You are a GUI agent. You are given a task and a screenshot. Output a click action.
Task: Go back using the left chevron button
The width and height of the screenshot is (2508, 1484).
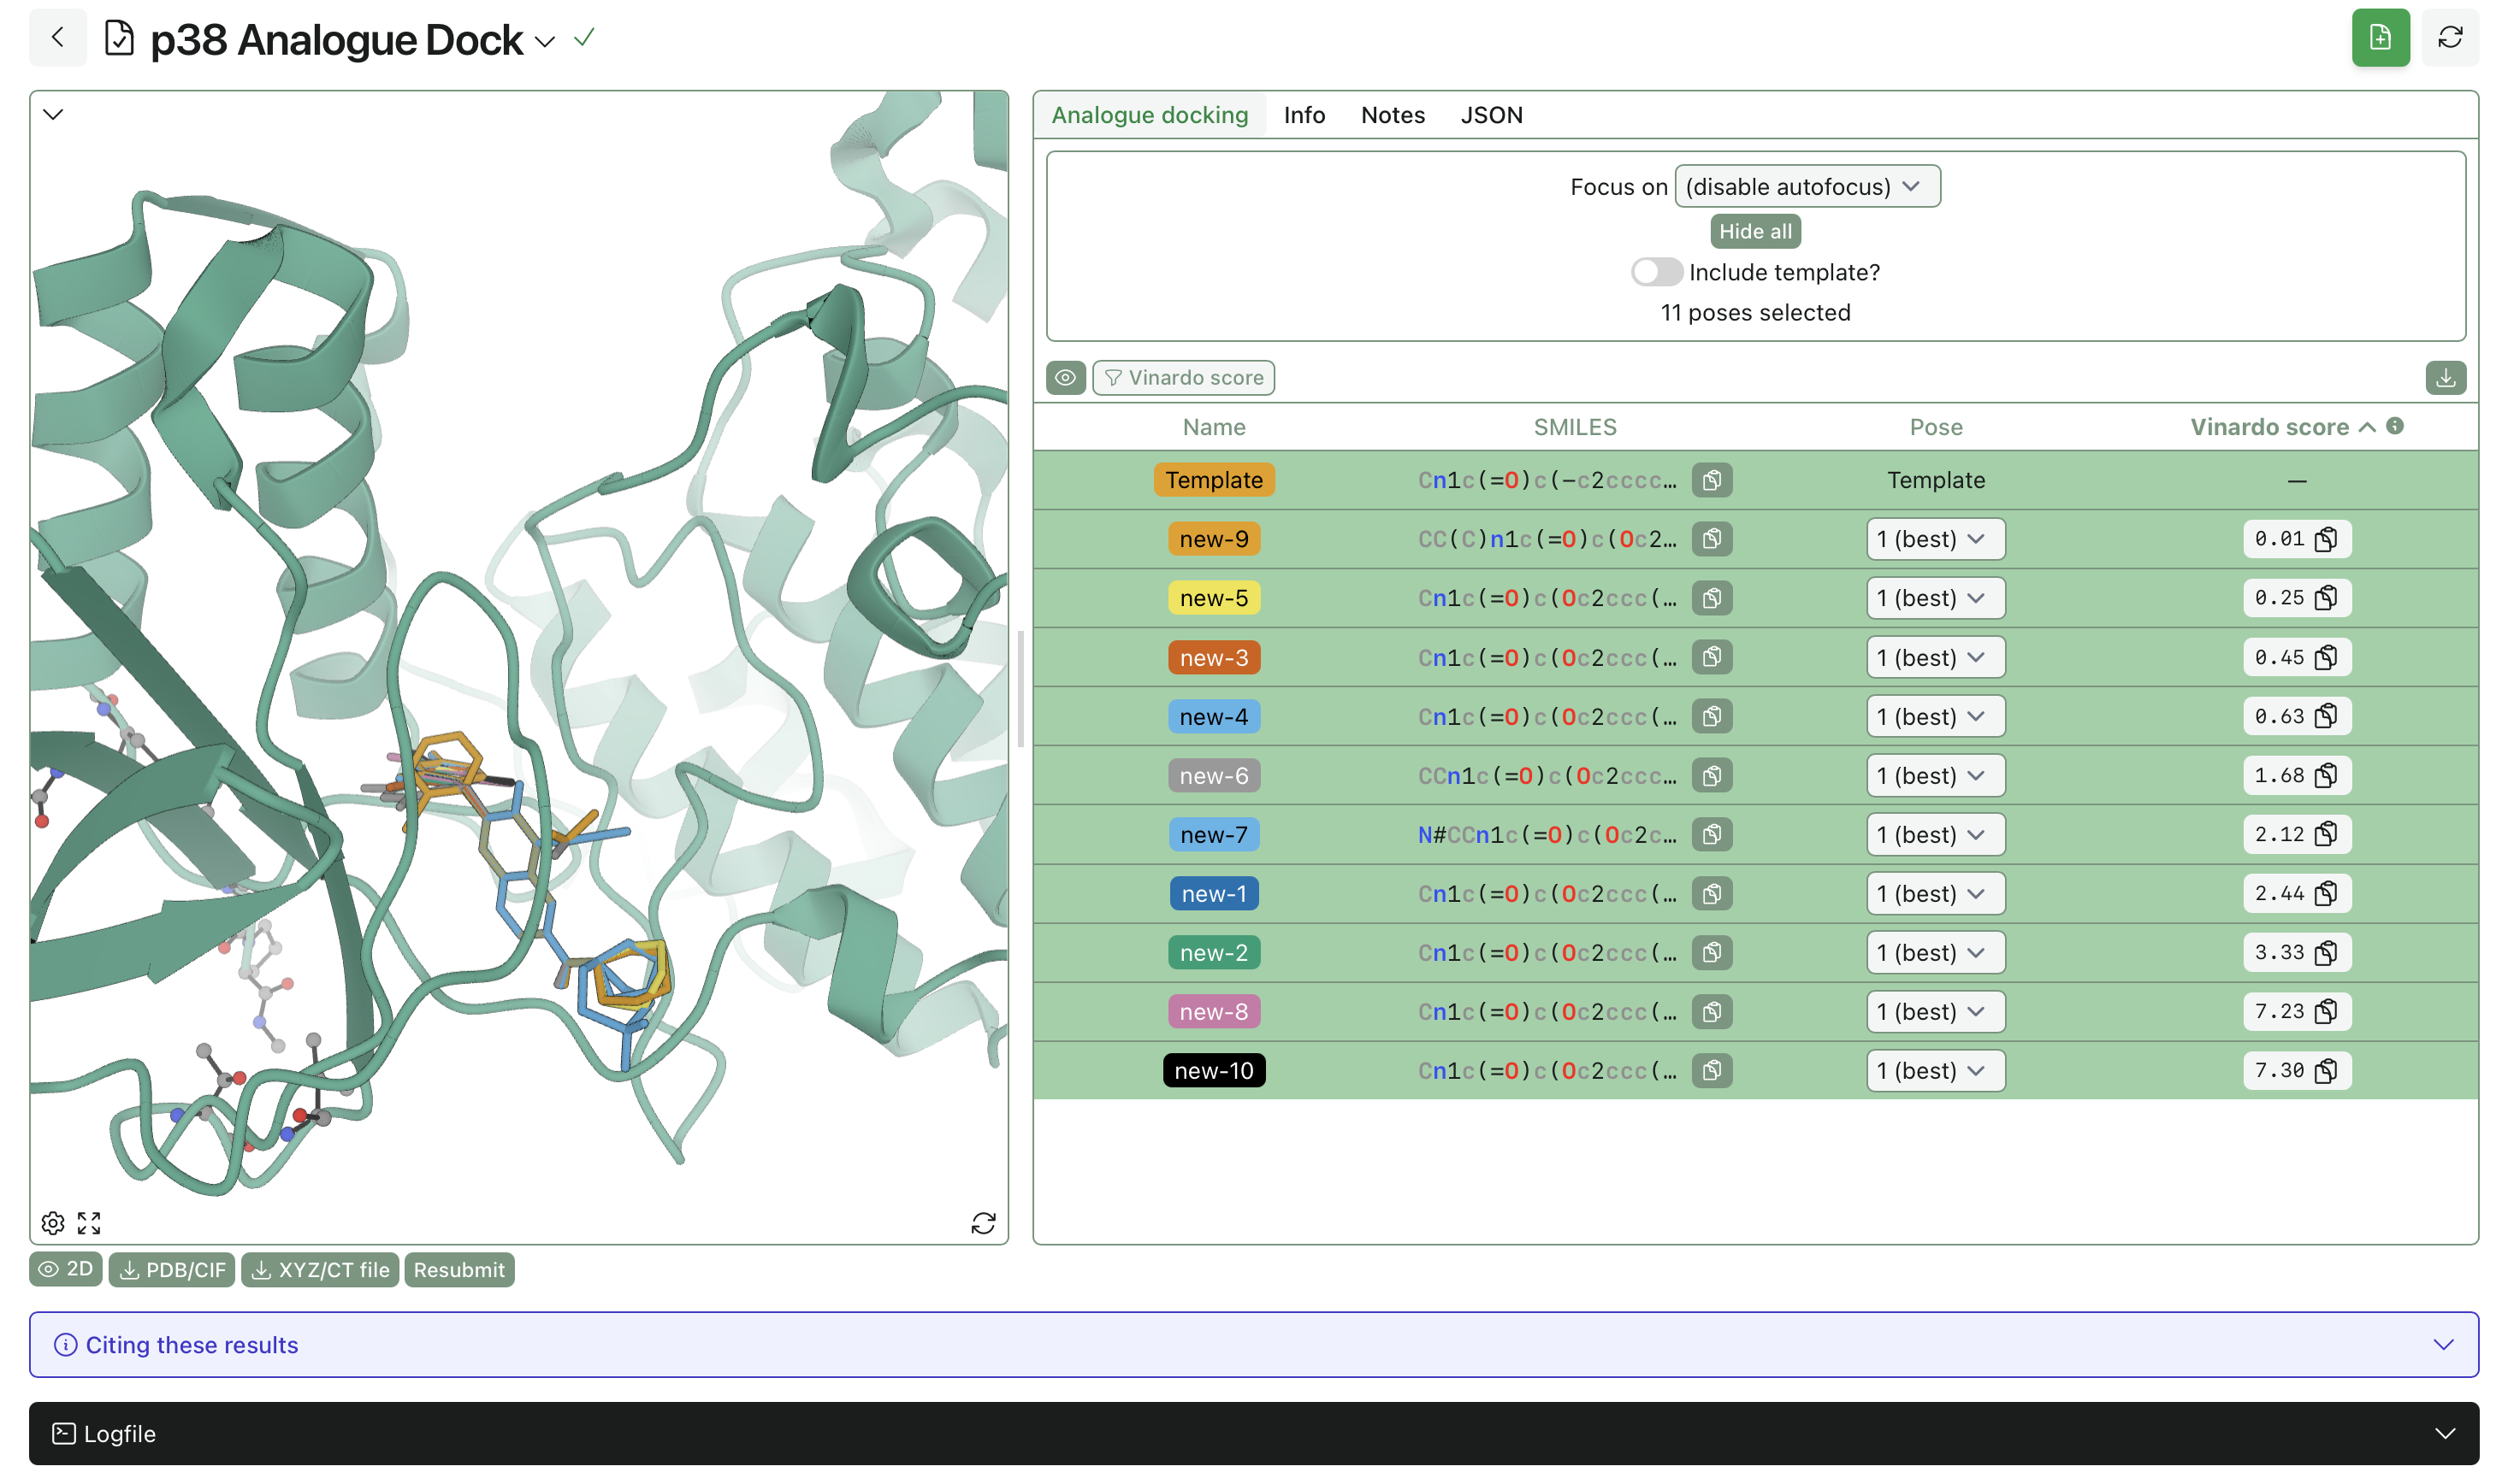point(58,38)
